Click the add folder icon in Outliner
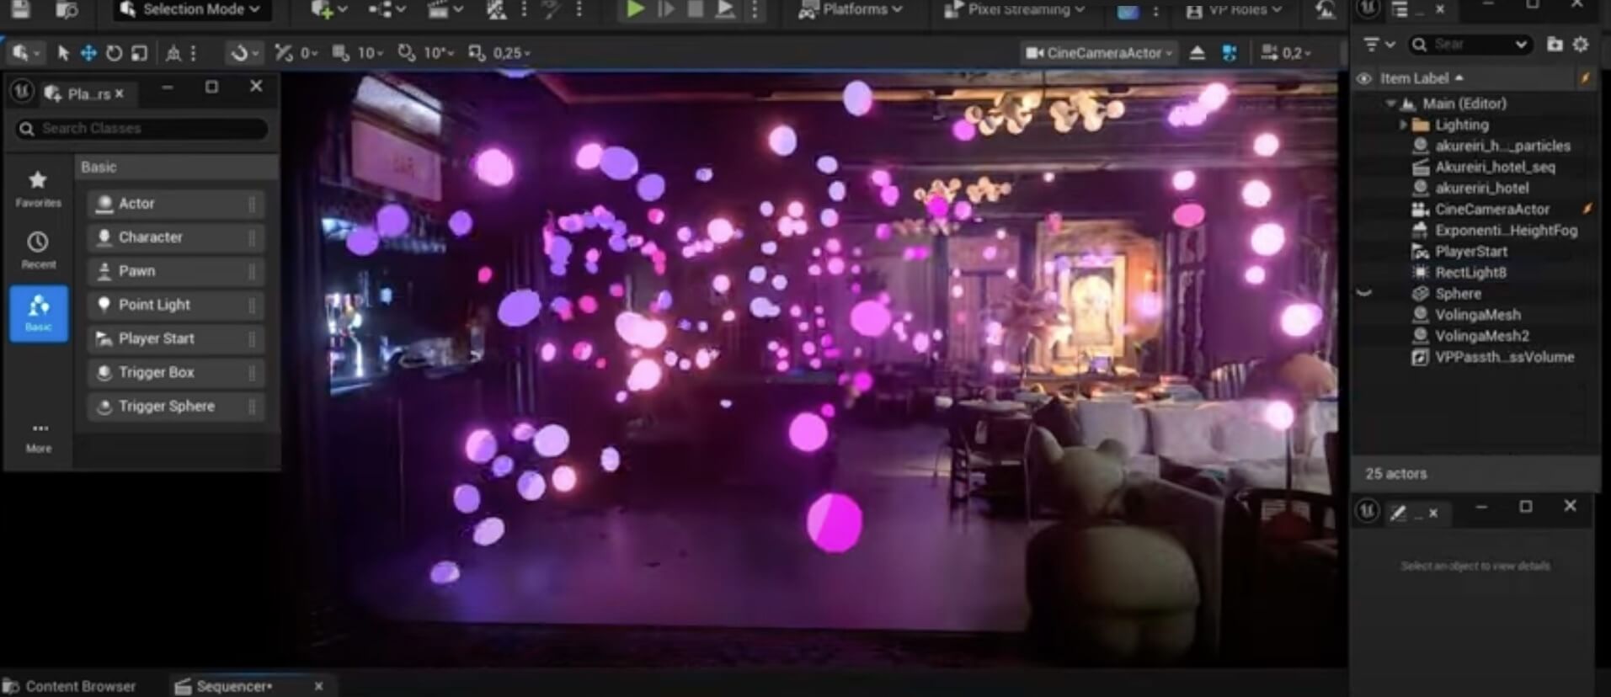Image resolution: width=1611 pixels, height=697 pixels. (x=1555, y=45)
